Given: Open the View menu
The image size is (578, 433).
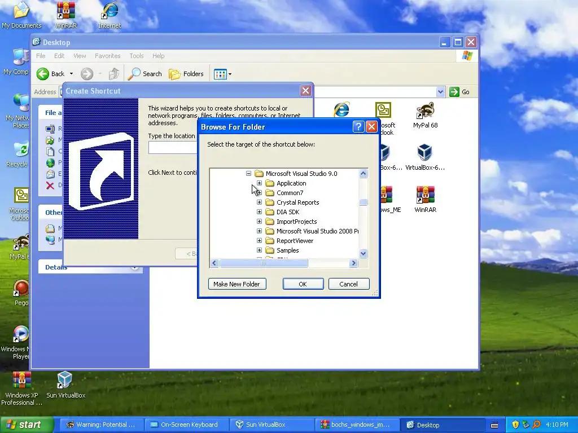Looking at the screenshot, I should tap(80, 56).
